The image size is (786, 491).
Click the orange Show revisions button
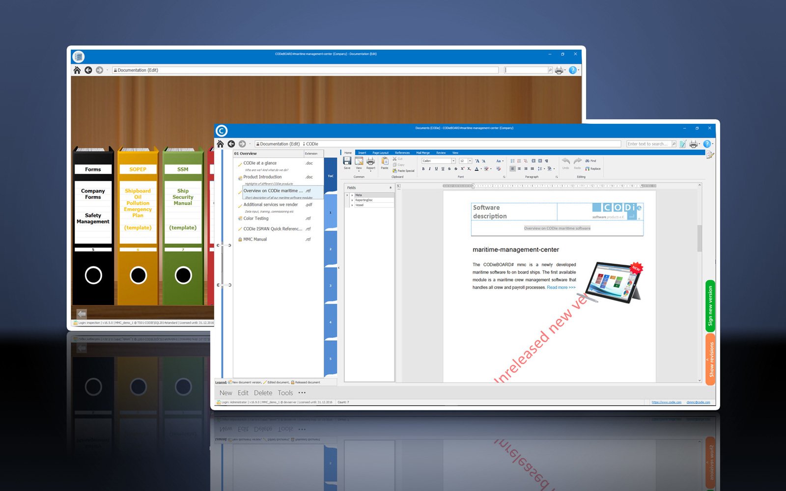710,359
